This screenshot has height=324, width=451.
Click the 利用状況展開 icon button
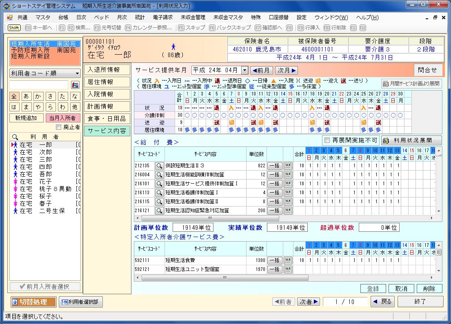pyautogui.click(x=411, y=140)
